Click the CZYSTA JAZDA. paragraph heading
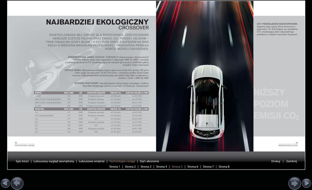This screenshot has width=312, height=190. tap(73, 70)
